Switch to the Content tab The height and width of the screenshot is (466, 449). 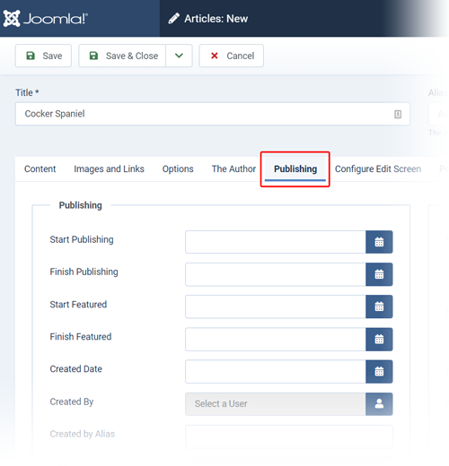pos(40,168)
